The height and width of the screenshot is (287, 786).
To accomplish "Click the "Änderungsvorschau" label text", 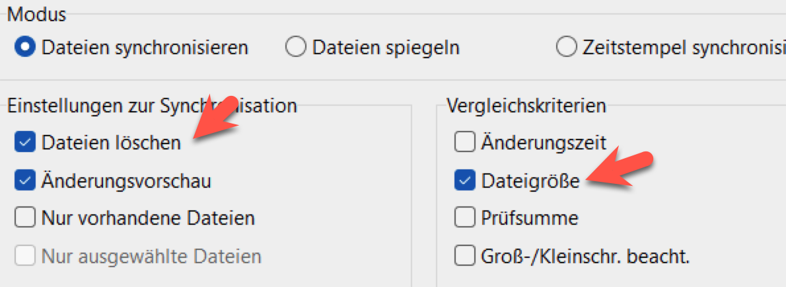I will (x=126, y=181).
